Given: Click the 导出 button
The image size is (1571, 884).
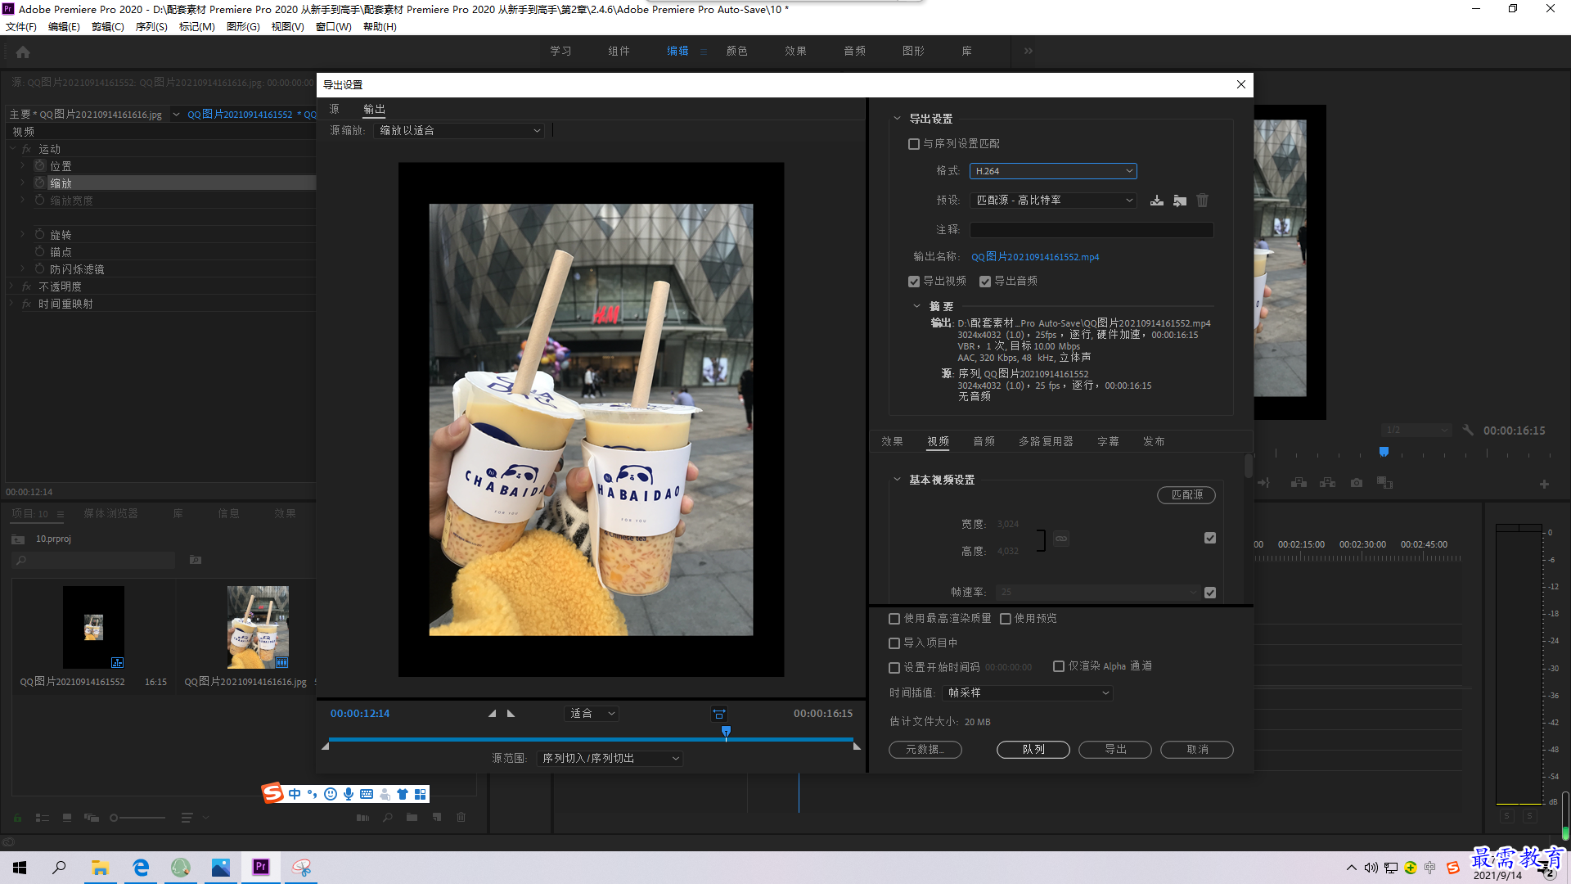Looking at the screenshot, I should [x=1115, y=750].
